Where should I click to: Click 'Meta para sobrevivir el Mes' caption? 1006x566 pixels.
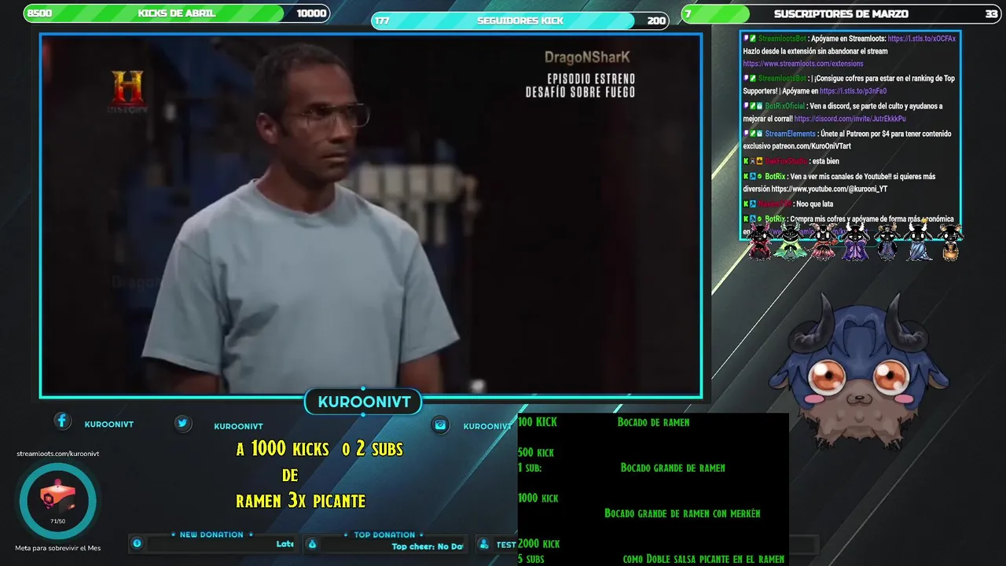pyautogui.click(x=58, y=548)
